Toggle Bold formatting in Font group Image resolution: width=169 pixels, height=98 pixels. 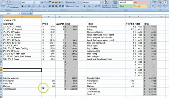pos(23,6)
